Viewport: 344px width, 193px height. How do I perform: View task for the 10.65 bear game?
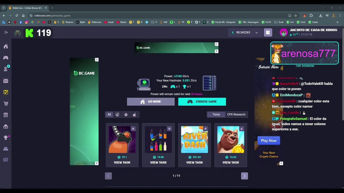(x=231, y=162)
